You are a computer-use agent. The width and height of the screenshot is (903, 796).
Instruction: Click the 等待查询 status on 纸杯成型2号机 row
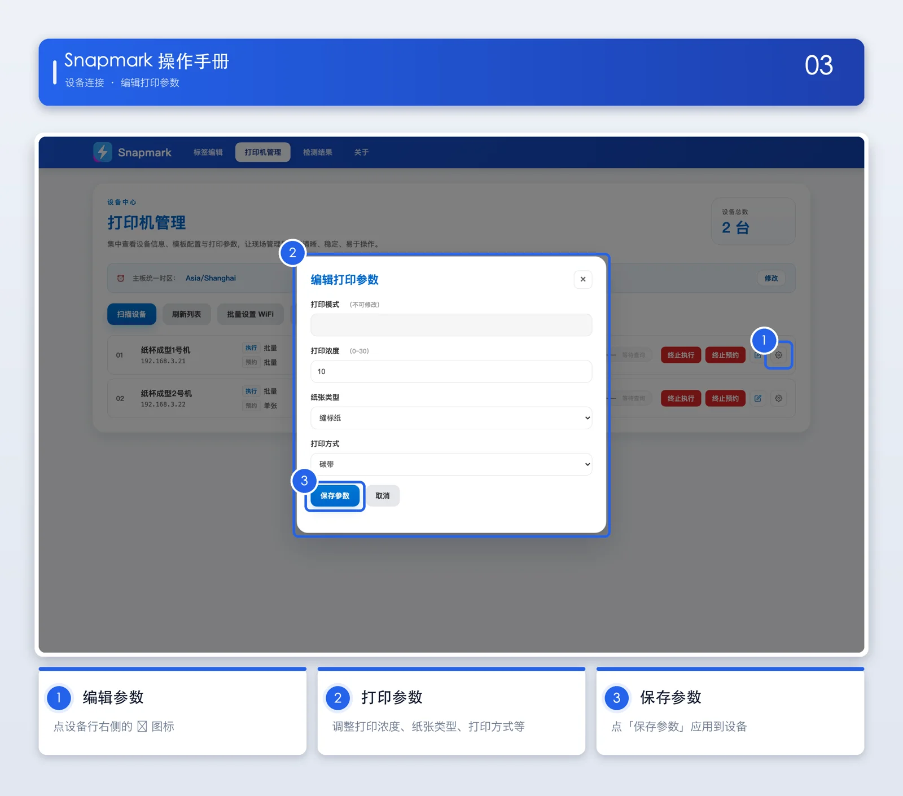[x=633, y=398]
